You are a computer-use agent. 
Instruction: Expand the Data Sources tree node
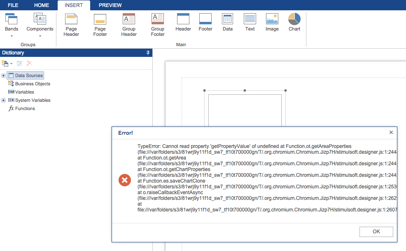coord(3,76)
